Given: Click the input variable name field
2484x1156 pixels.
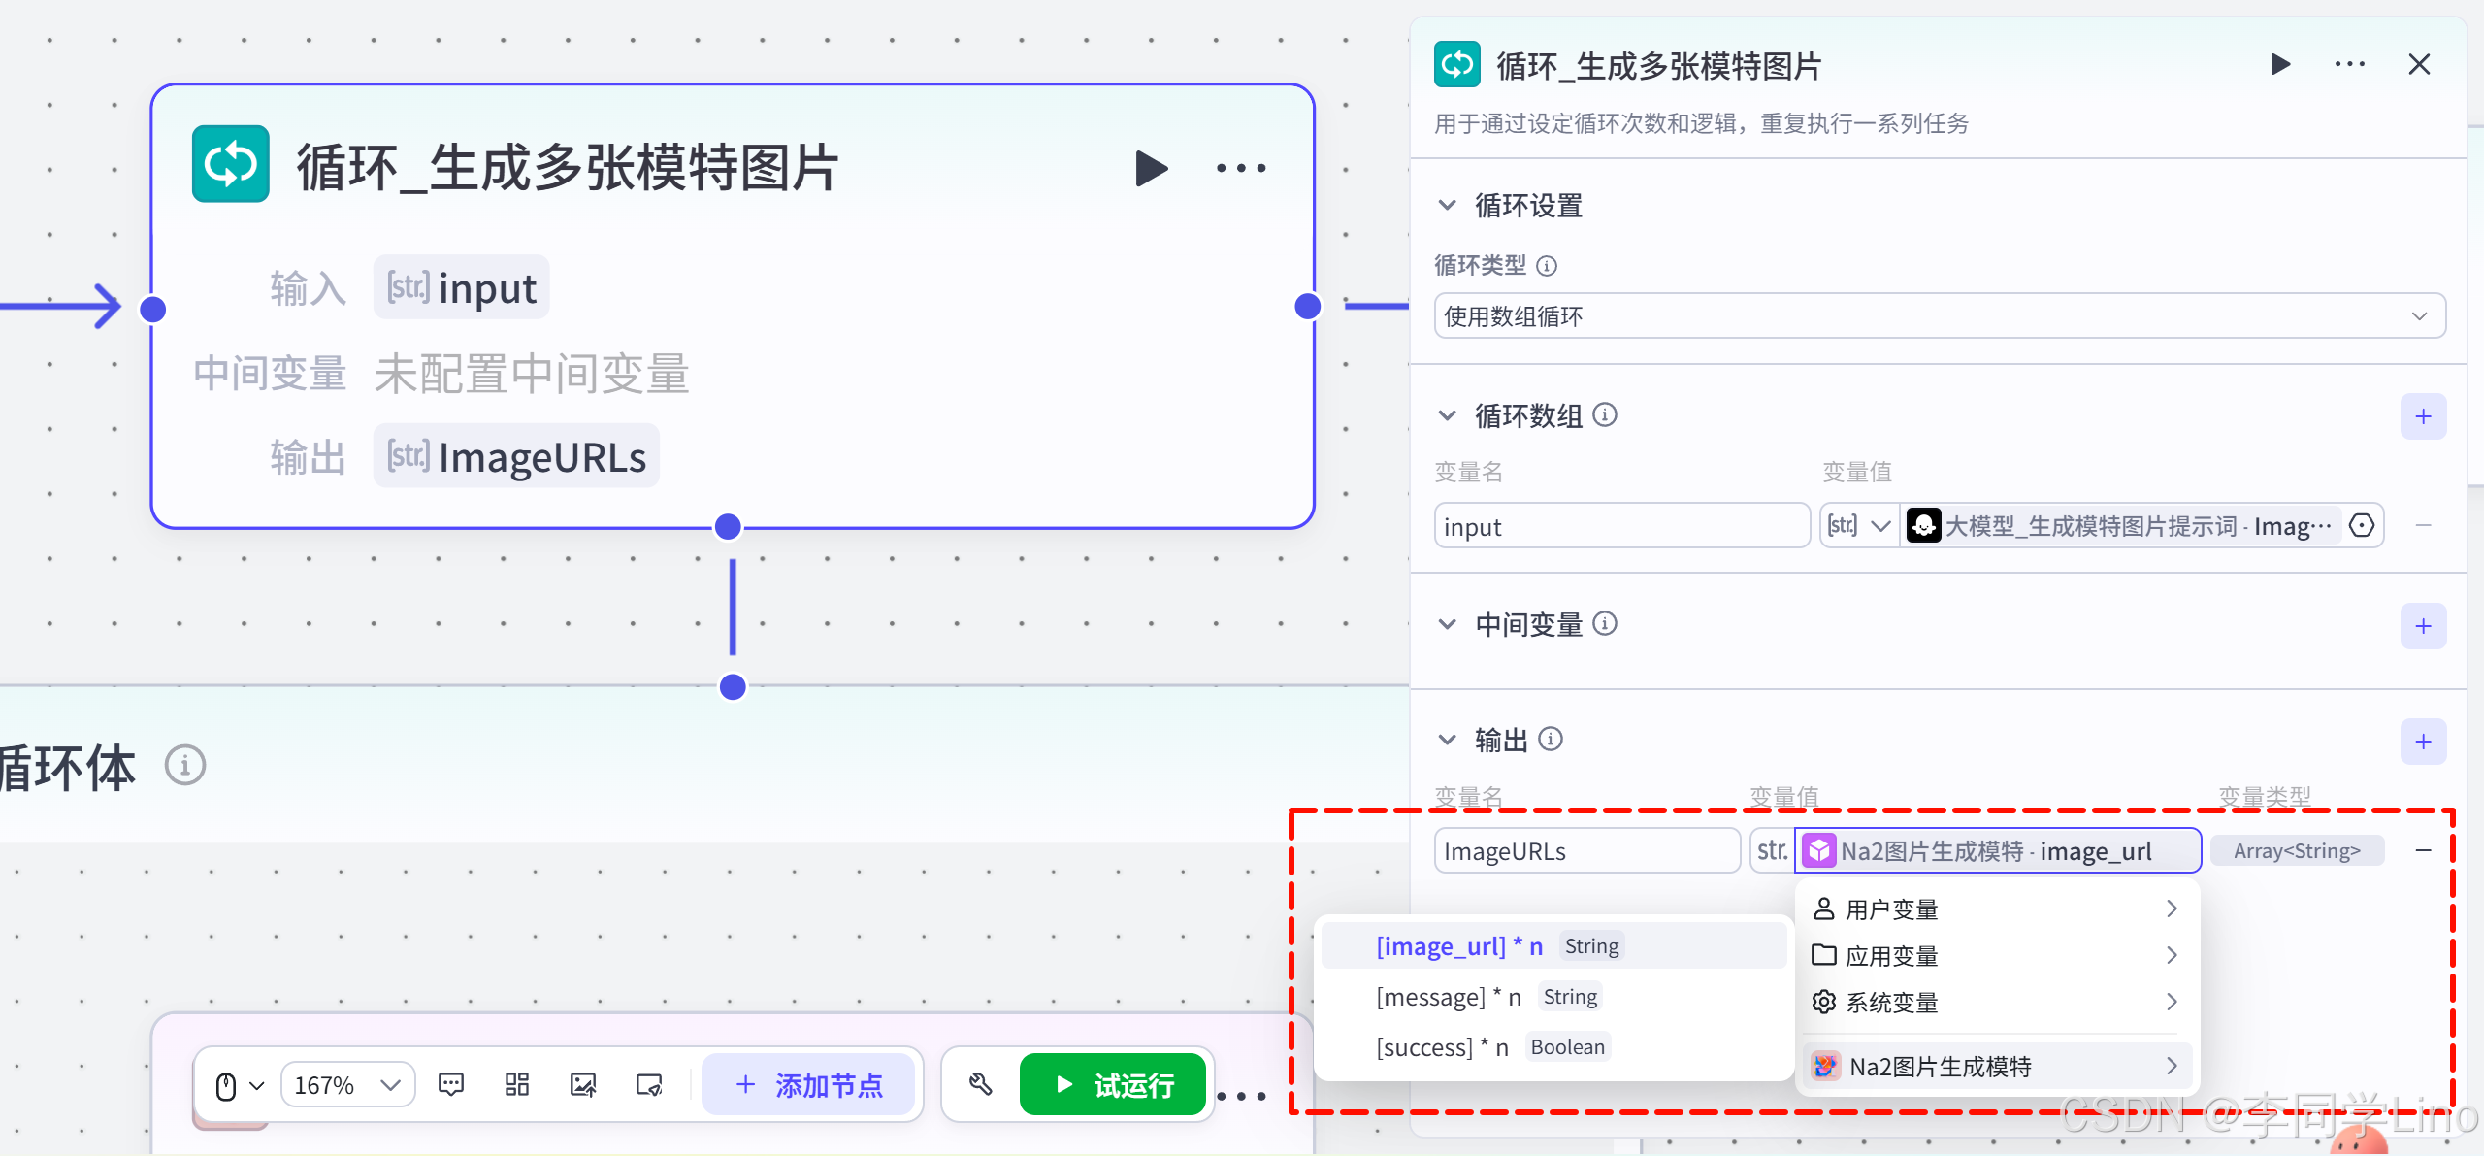Looking at the screenshot, I should [1620, 526].
